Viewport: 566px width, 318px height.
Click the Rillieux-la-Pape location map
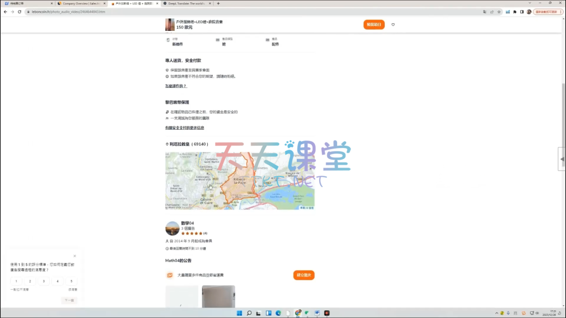point(239,181)
